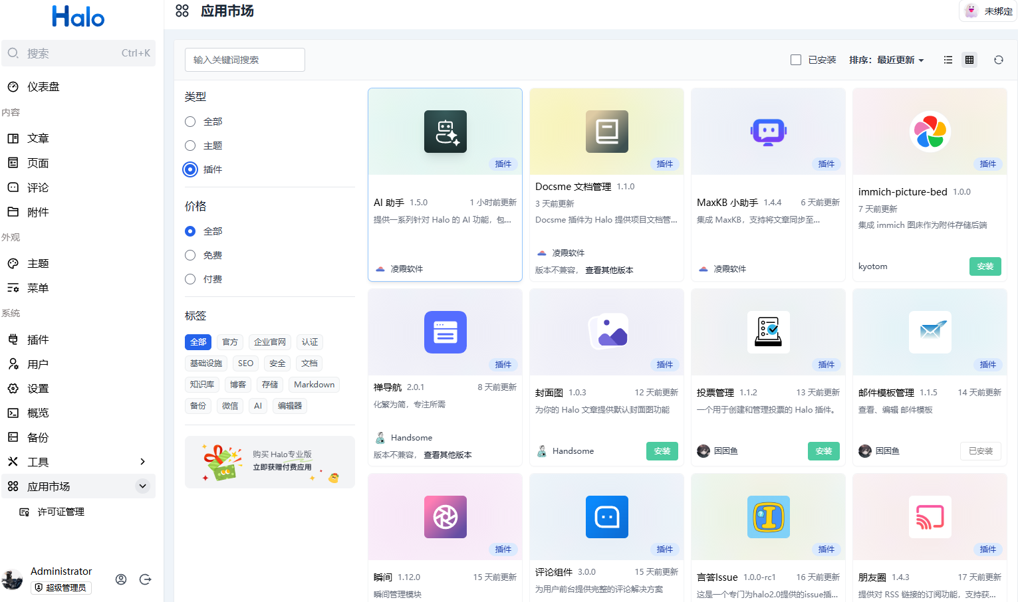Open 许可证管理 in the sidebar
The image size is (1018, 602).
pyautogui.click(x=61, y=512)
